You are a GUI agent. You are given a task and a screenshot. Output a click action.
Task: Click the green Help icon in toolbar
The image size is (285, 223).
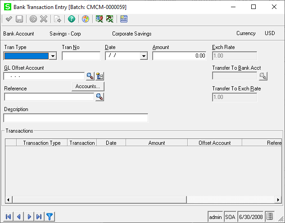point(71,19)
